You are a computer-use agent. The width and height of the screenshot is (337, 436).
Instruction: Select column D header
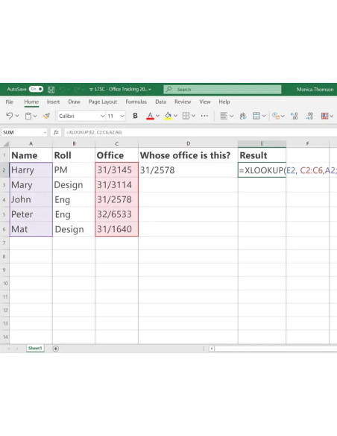(188, 143)
